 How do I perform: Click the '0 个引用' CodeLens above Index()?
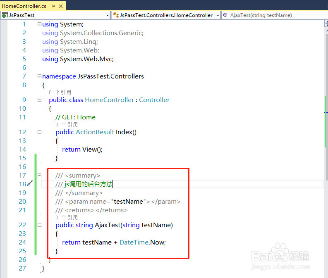point(67,124)
